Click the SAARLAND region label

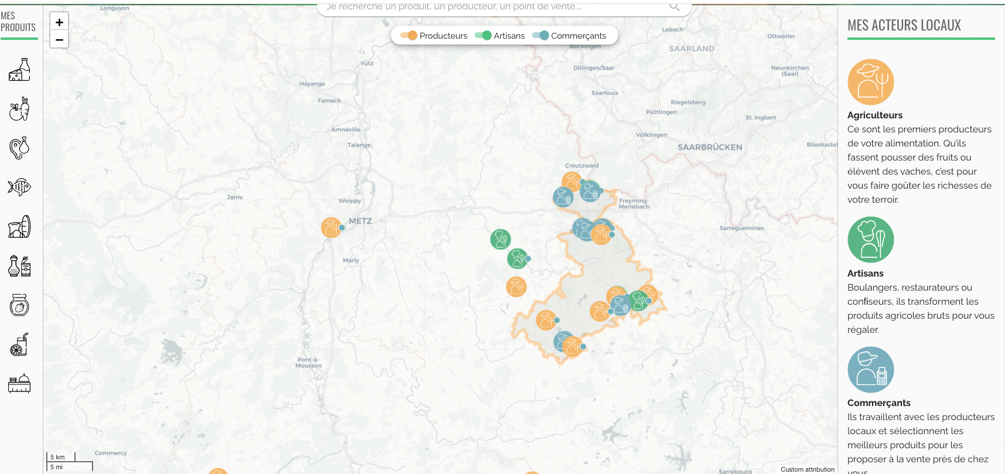point(692,49)
